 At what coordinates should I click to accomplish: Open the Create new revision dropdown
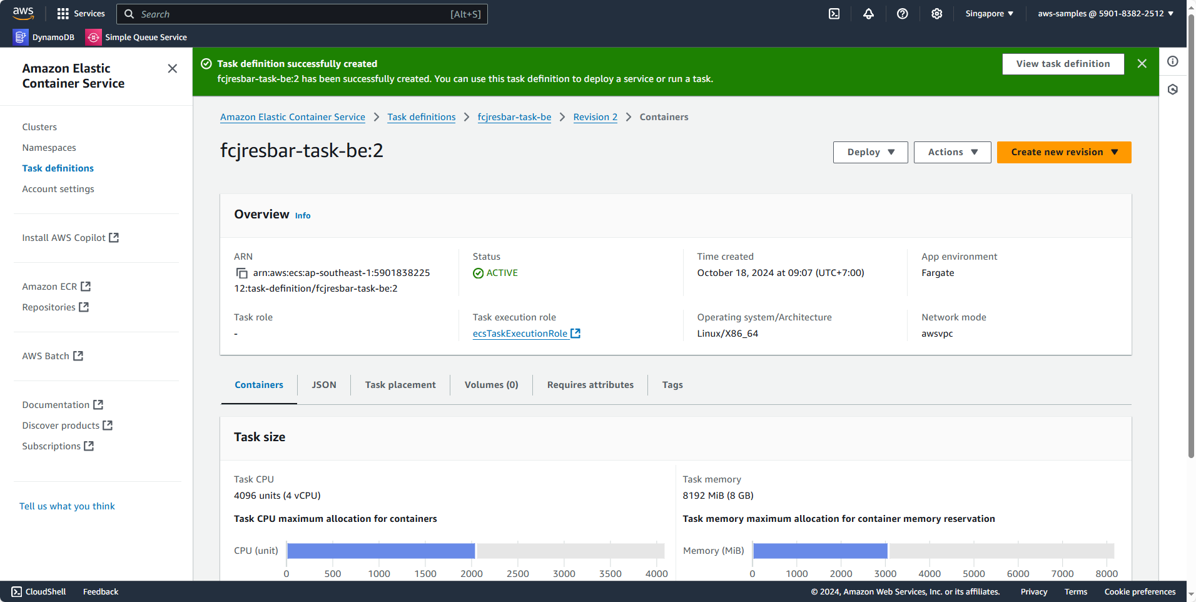coord(1064,153)
